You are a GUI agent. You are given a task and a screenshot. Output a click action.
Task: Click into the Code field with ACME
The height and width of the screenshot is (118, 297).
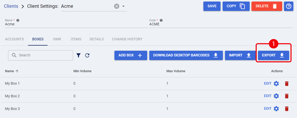[x=221, y=24]
